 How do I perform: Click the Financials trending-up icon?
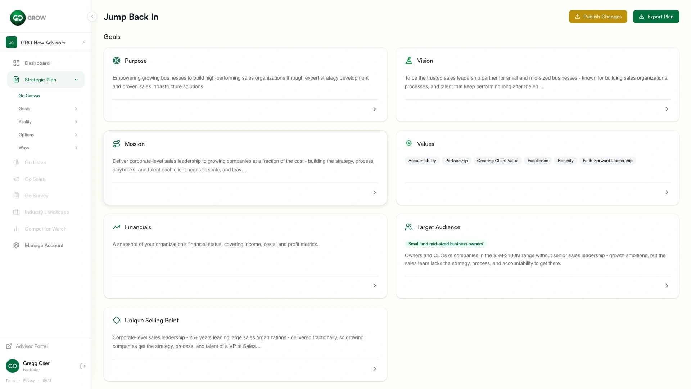click(x=117, y=227)
